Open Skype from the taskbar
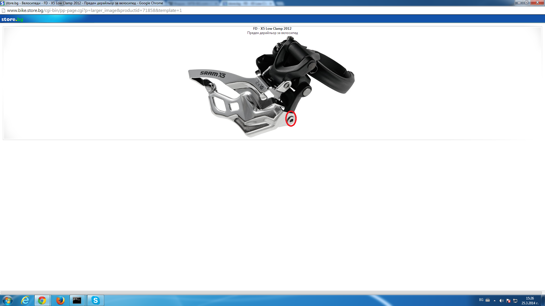 pyautogui.click(x=96, y=300)
